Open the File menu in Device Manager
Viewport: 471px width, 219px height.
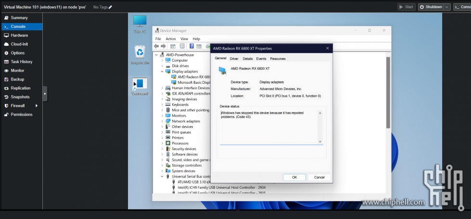(x=158, y=39)
